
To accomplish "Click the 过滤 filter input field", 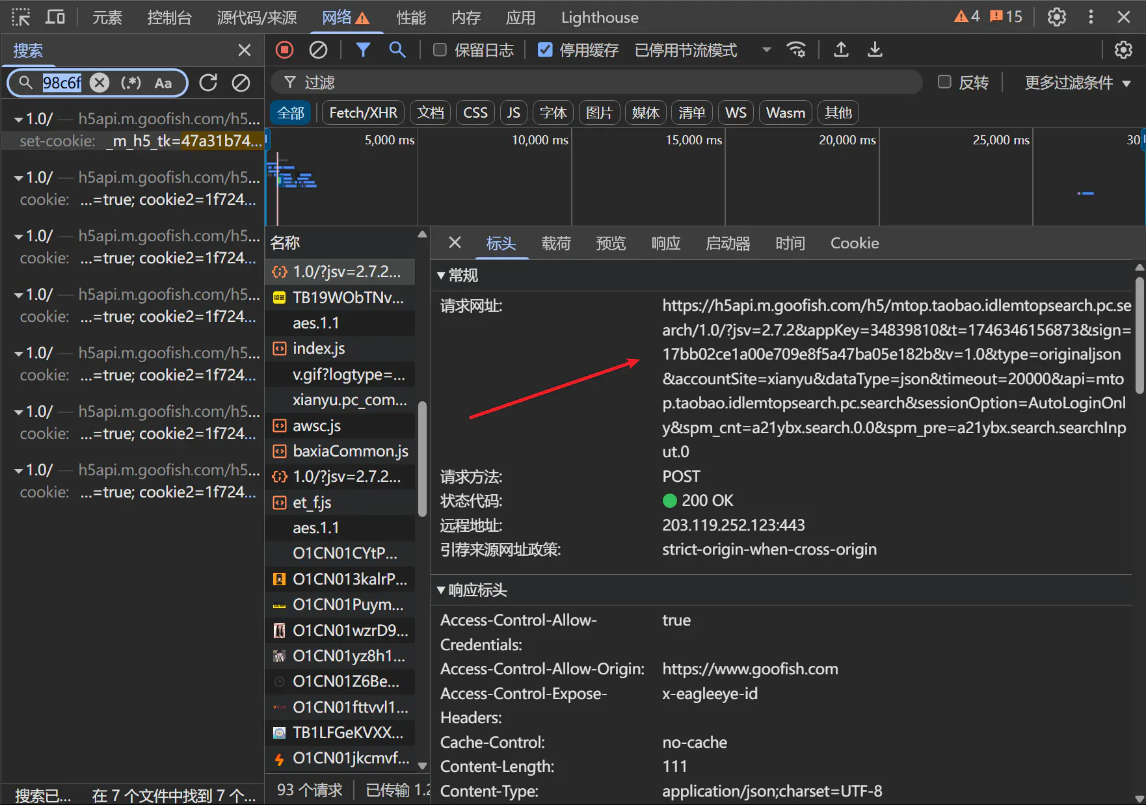I will [x=598, y=83].
